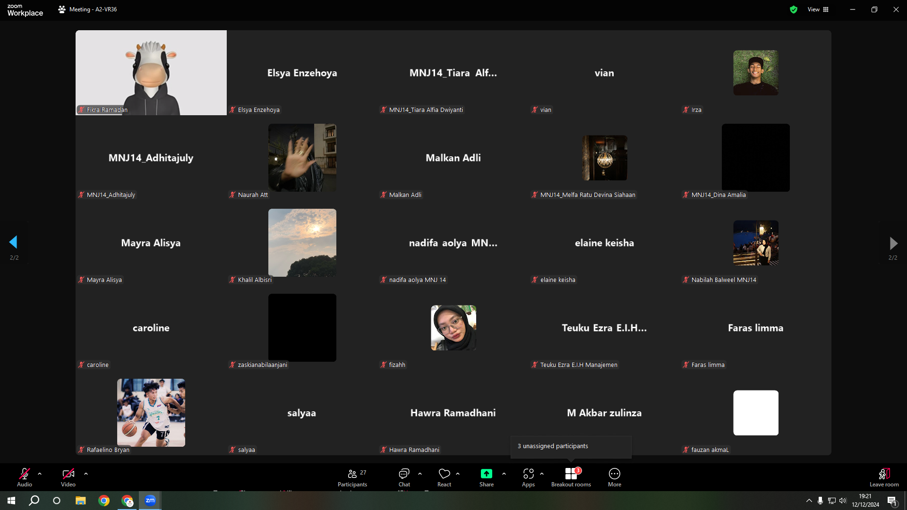The height and width of the screenshot is (510, 907).
Task: Select zaskianabilaanjani's black video tile
Action: point(302,328)
